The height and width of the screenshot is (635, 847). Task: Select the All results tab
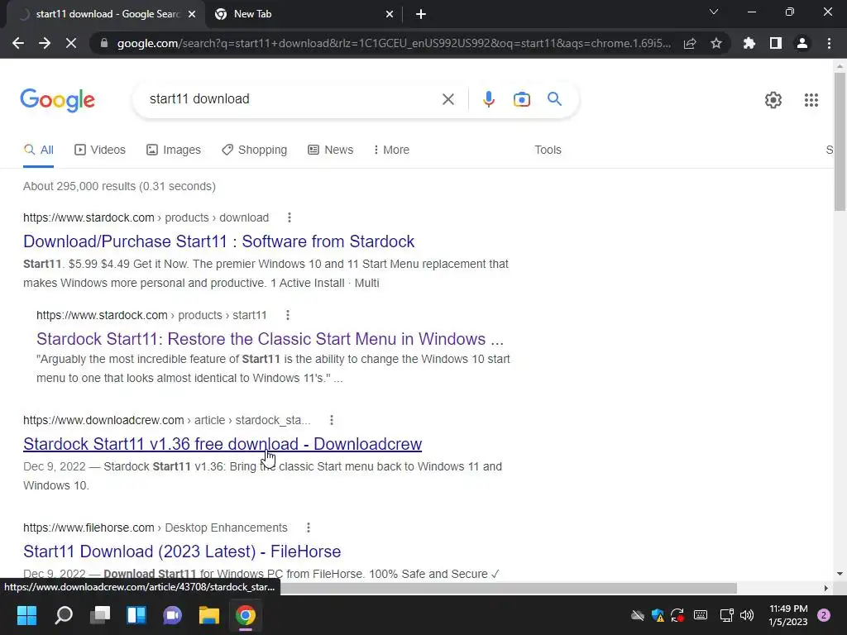[x=38, y=150]
